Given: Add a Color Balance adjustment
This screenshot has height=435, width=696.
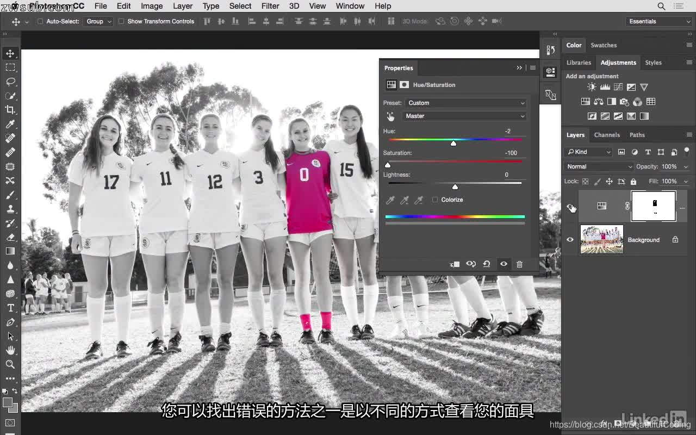Looking at the screenshot, I should click(x=598, y=102).
